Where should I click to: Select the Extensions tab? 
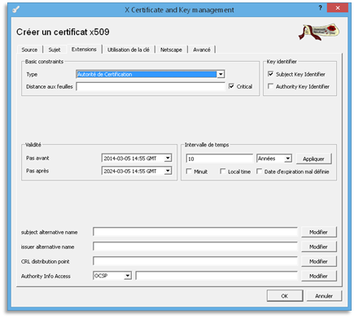click(x=84, y=49)
